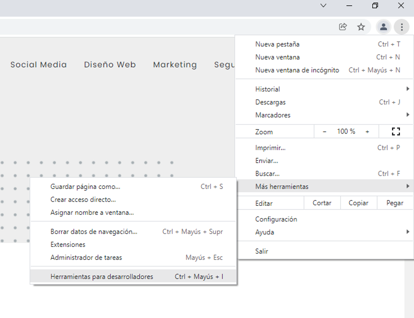This screenshot has width=414, height=318.
Task: Select Nueva ventana de incógnito
Action: click(x=297, y=70)
